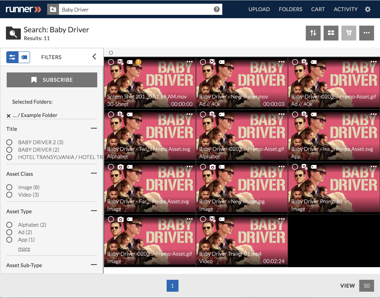
Task: Open the sort order arrows button
Action: coord(313,33)
